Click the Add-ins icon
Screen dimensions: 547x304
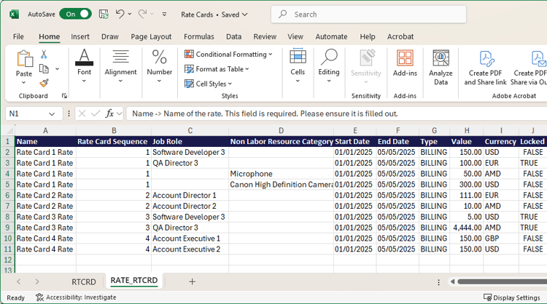(405, 63)
